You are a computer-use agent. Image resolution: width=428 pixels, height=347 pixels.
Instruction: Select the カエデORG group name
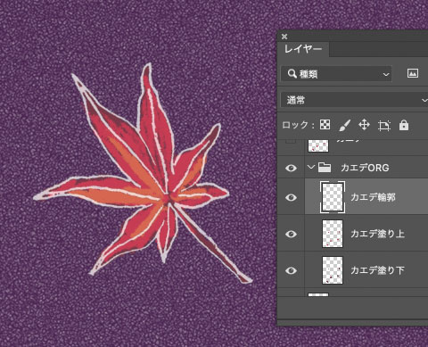[365, 168]
